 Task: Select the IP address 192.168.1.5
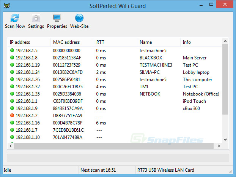[27, 51]
